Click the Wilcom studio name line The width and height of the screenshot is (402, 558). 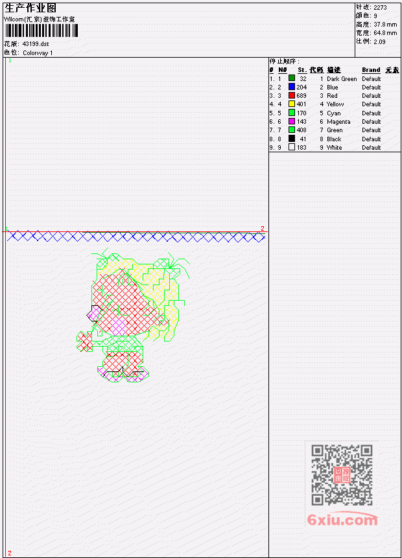tap(40, 19)
